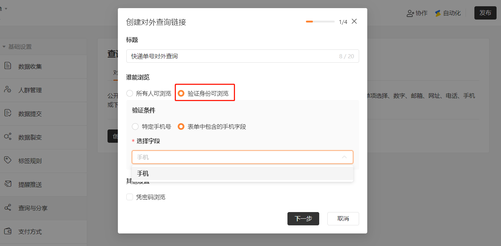Click the 1/4 step progress bar
This screenshot has height=246, width=501.
[x=320, y=22]
